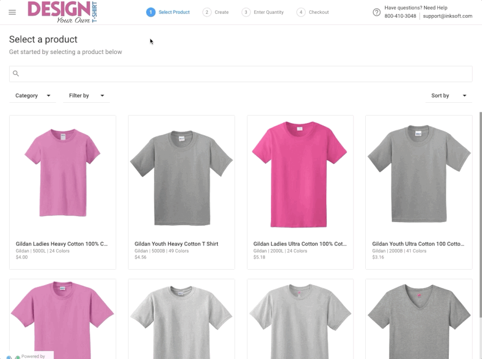Viewport: 482px width, 359px height.
Task: Click into the product search field
Action: [x=241, y=74]
